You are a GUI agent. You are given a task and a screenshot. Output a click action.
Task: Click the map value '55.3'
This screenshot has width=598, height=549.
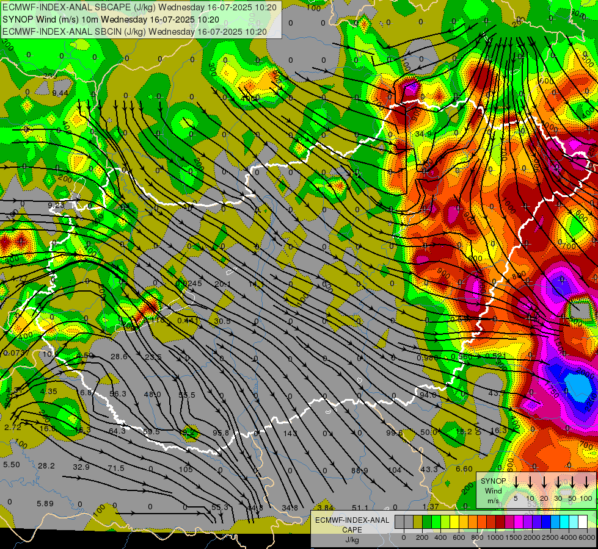tap(220, 507)
